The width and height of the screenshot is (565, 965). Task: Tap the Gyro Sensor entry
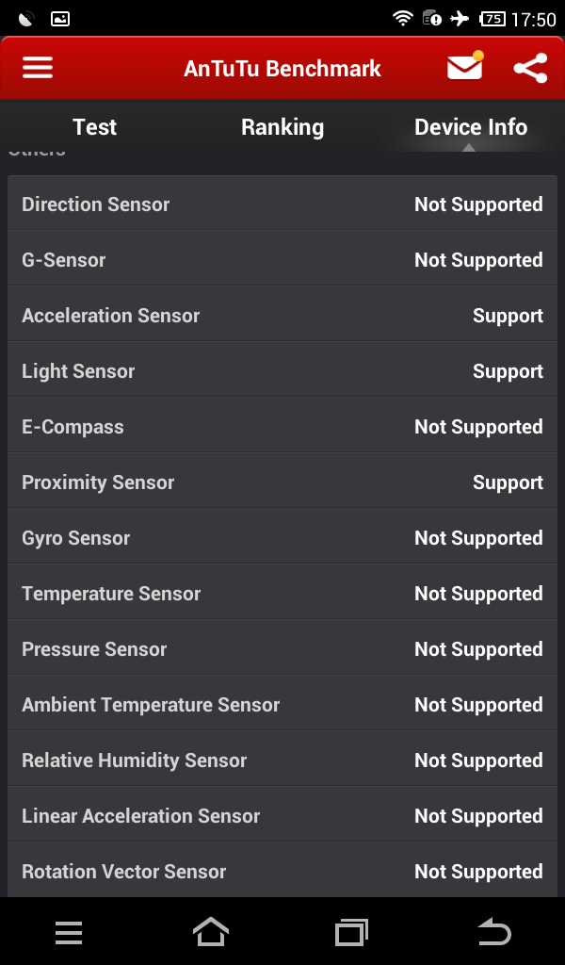click(282, 538)
